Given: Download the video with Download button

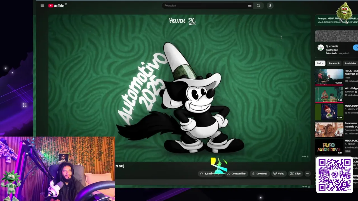Looking at the screenshot, I should click(x=260, y=174).
